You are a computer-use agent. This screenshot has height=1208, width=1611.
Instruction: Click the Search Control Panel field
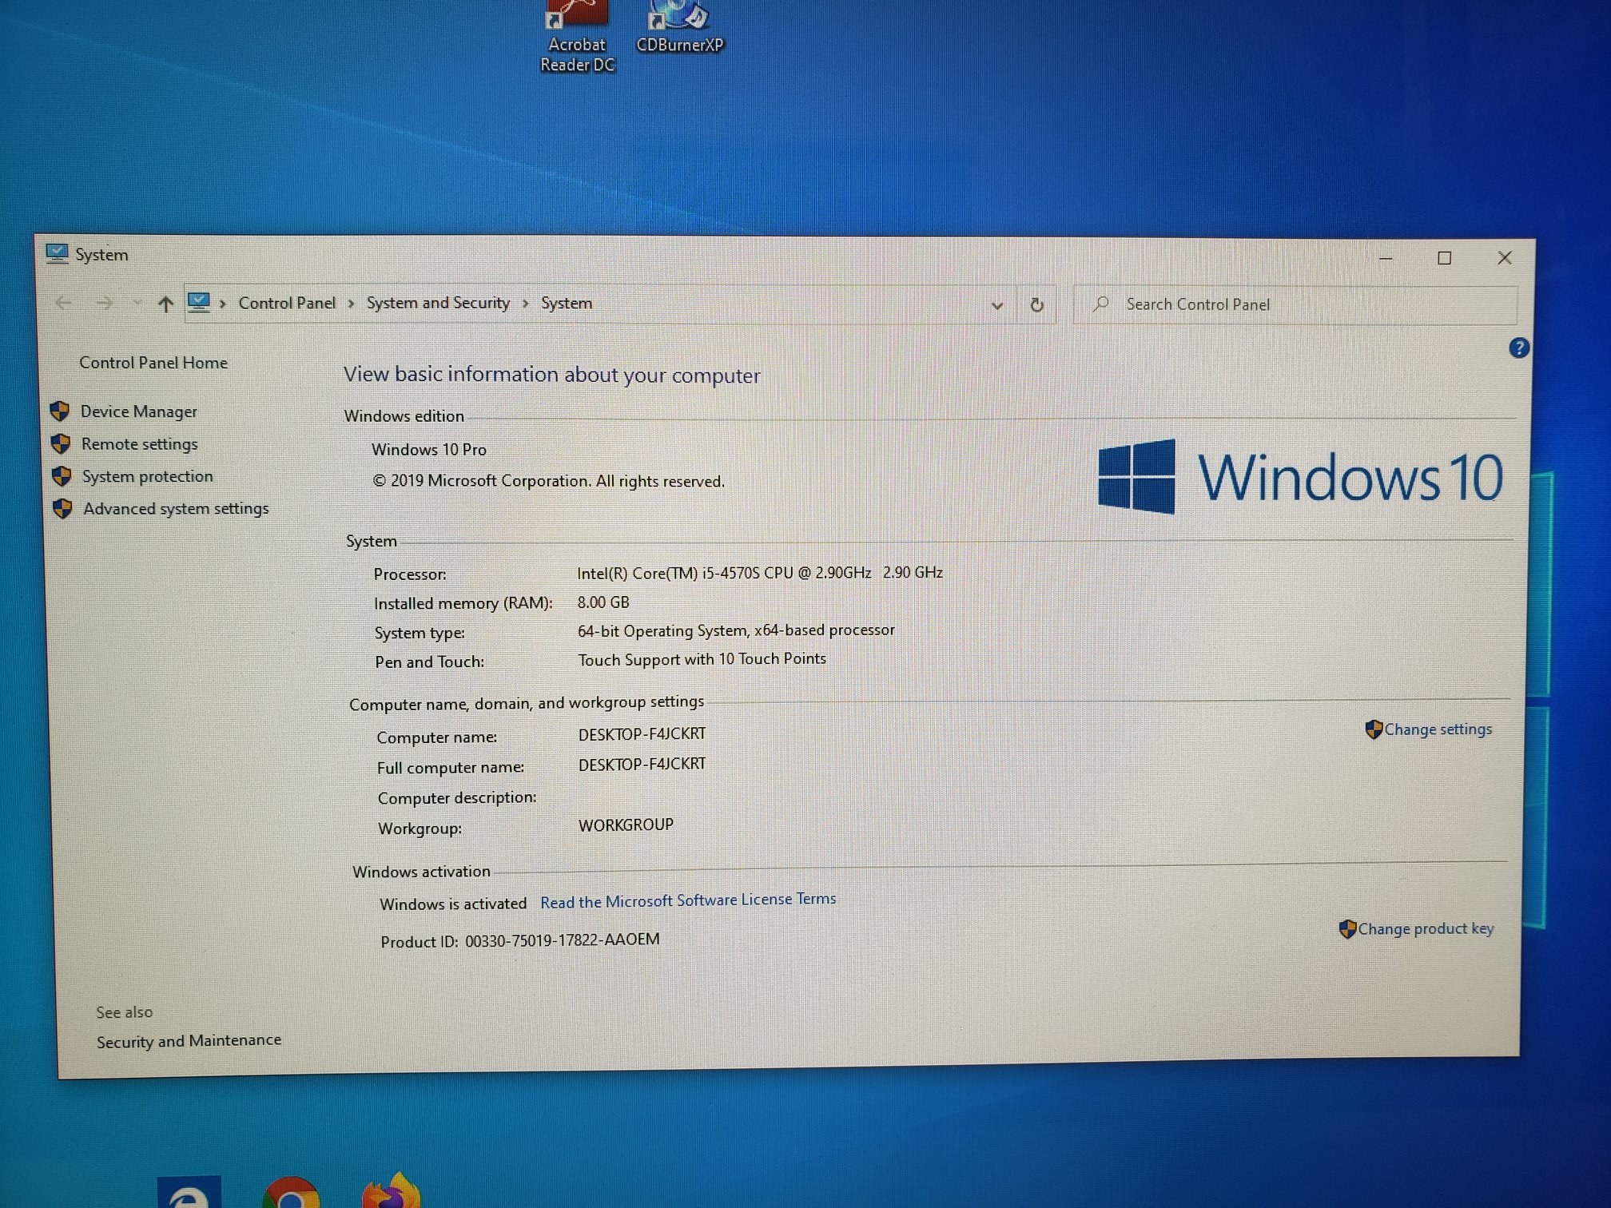pos(1295,304)
